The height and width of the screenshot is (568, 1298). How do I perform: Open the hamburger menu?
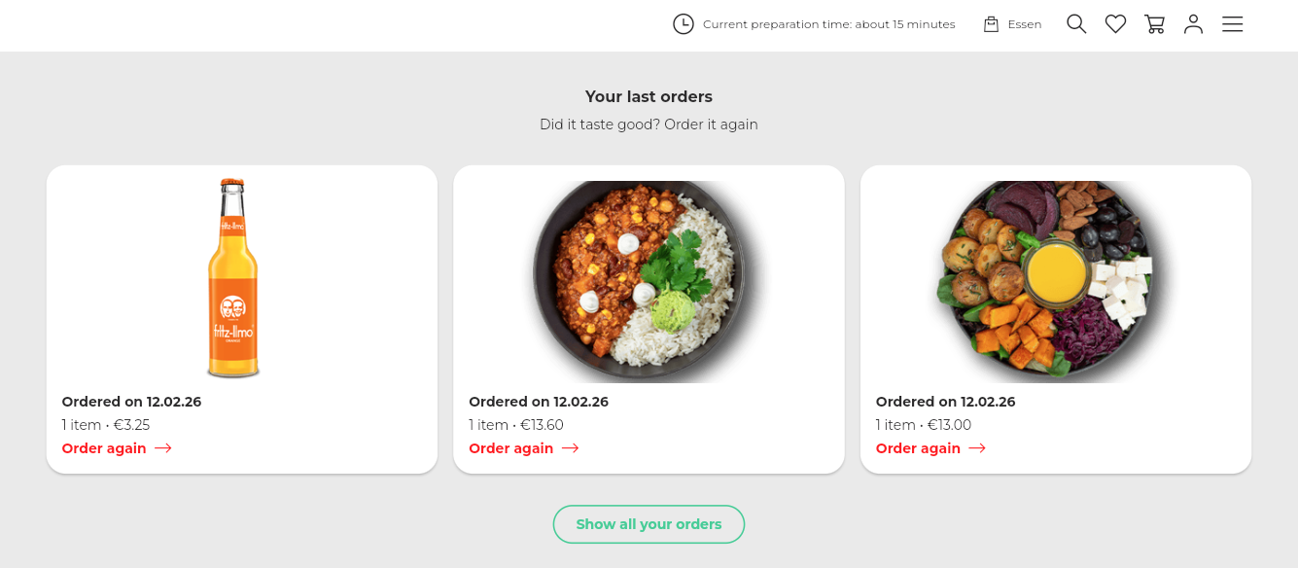1232,24
